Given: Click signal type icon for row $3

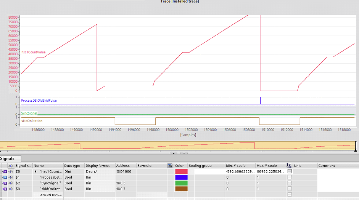Looking at the screenshot, I should (5, 189).
